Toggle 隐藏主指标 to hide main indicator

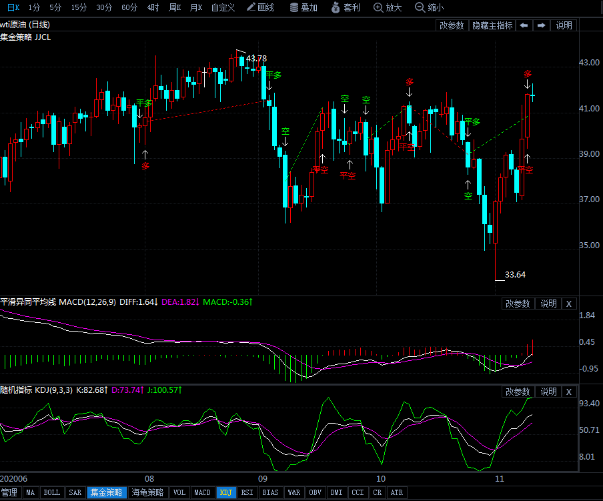click(x=492, y=25)
